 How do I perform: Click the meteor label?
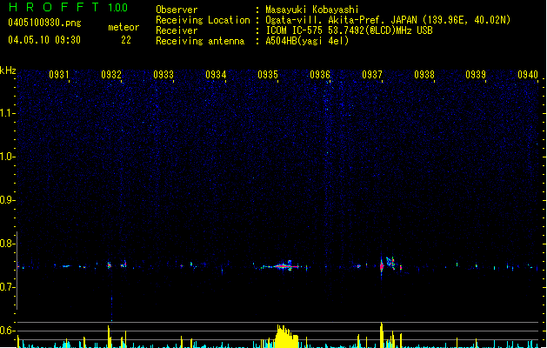pyautogui.click(x=123, y=27)
